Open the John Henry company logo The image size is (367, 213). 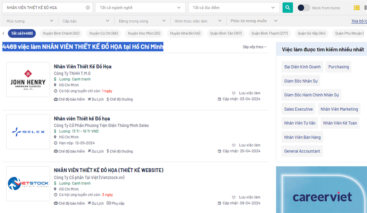[x=28, y=80]
